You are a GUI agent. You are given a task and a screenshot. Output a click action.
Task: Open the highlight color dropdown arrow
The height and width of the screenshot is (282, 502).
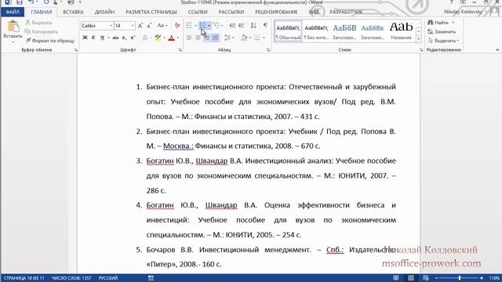tap(164, 38)
